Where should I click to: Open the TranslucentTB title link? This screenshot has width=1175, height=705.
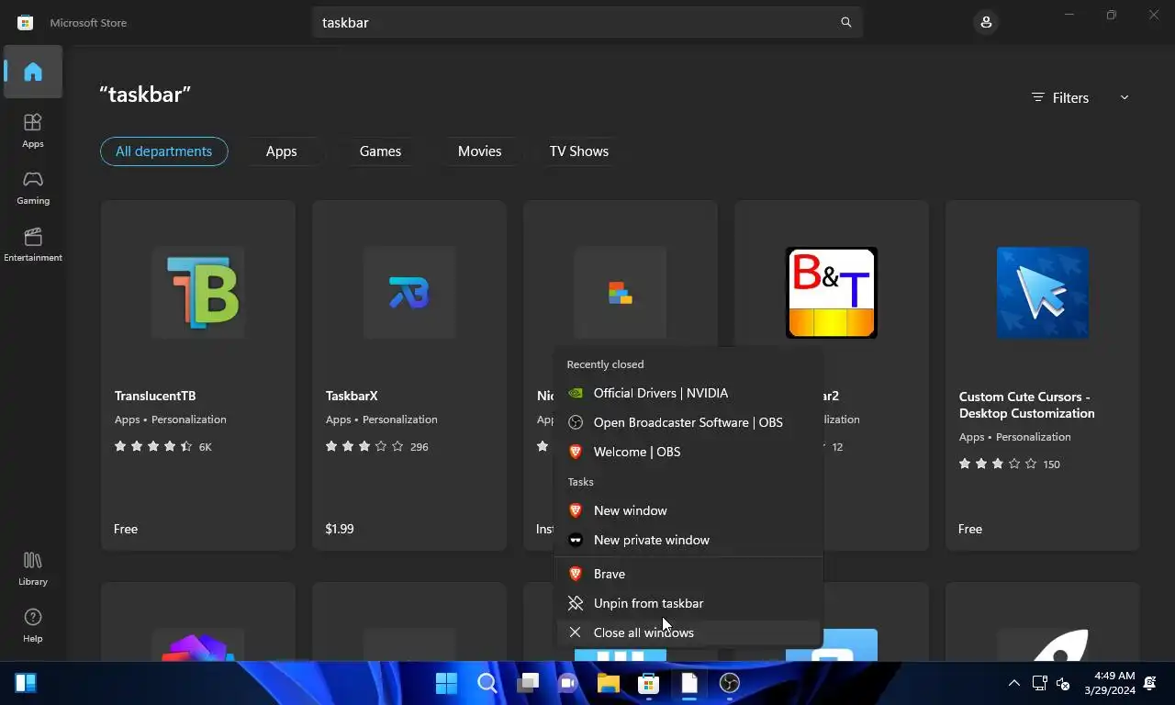(155, 396)
